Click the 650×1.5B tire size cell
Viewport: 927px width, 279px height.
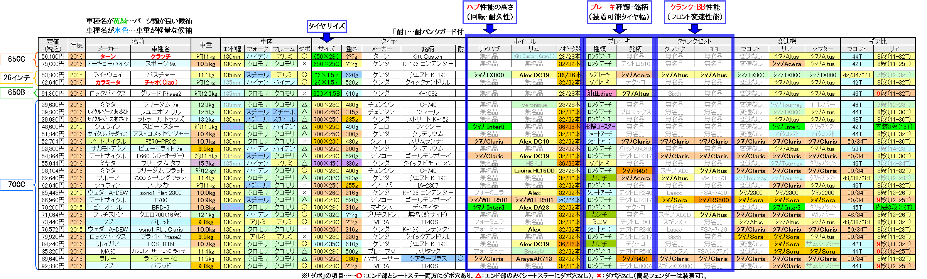(326, 93)
